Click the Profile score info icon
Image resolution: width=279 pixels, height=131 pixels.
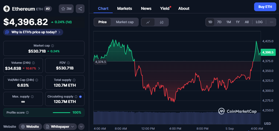point(27,112)
